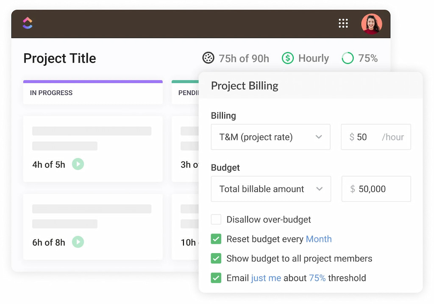Open the T&M (project rate) billing dropdown

pos(270,137)
